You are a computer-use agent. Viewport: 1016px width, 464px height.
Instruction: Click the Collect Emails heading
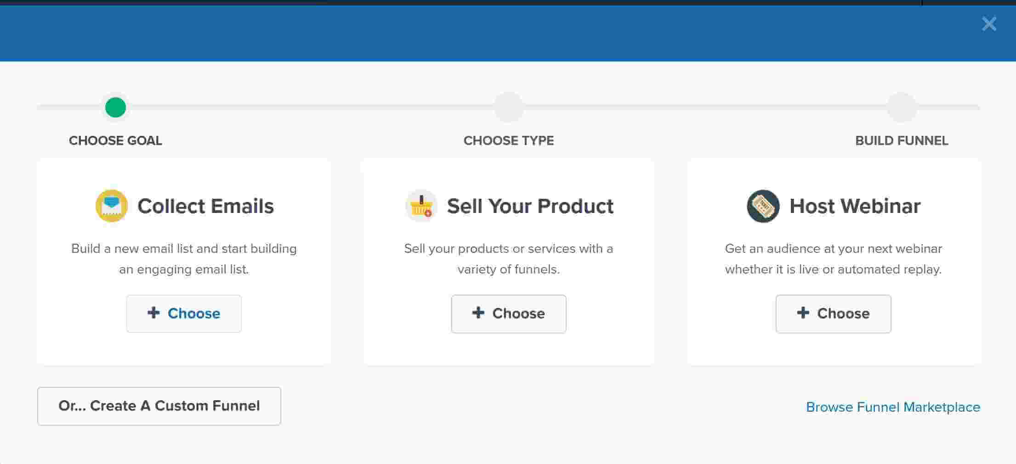(205, 206)
